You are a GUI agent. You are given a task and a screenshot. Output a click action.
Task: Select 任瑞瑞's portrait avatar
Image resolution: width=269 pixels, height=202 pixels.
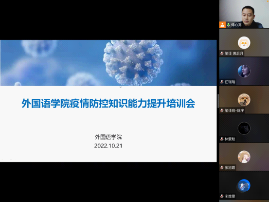pos(244,71)
